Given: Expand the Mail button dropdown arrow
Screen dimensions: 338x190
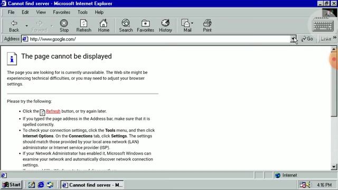Looking at the screenshot, I should [x=192, y=23].
